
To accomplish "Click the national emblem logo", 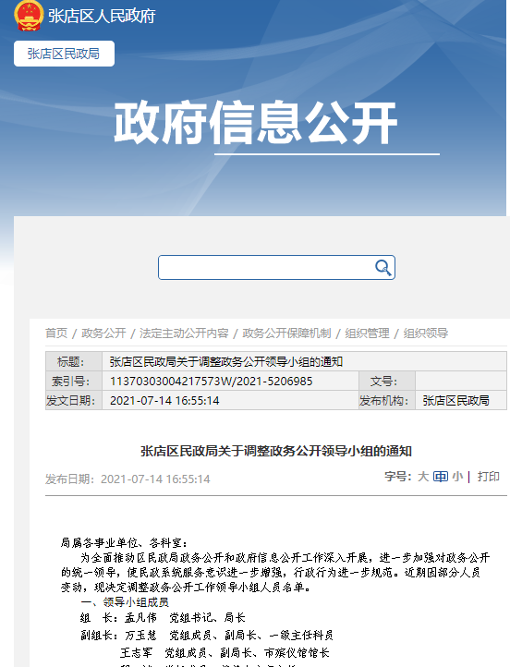I will (x=29, y=16).
